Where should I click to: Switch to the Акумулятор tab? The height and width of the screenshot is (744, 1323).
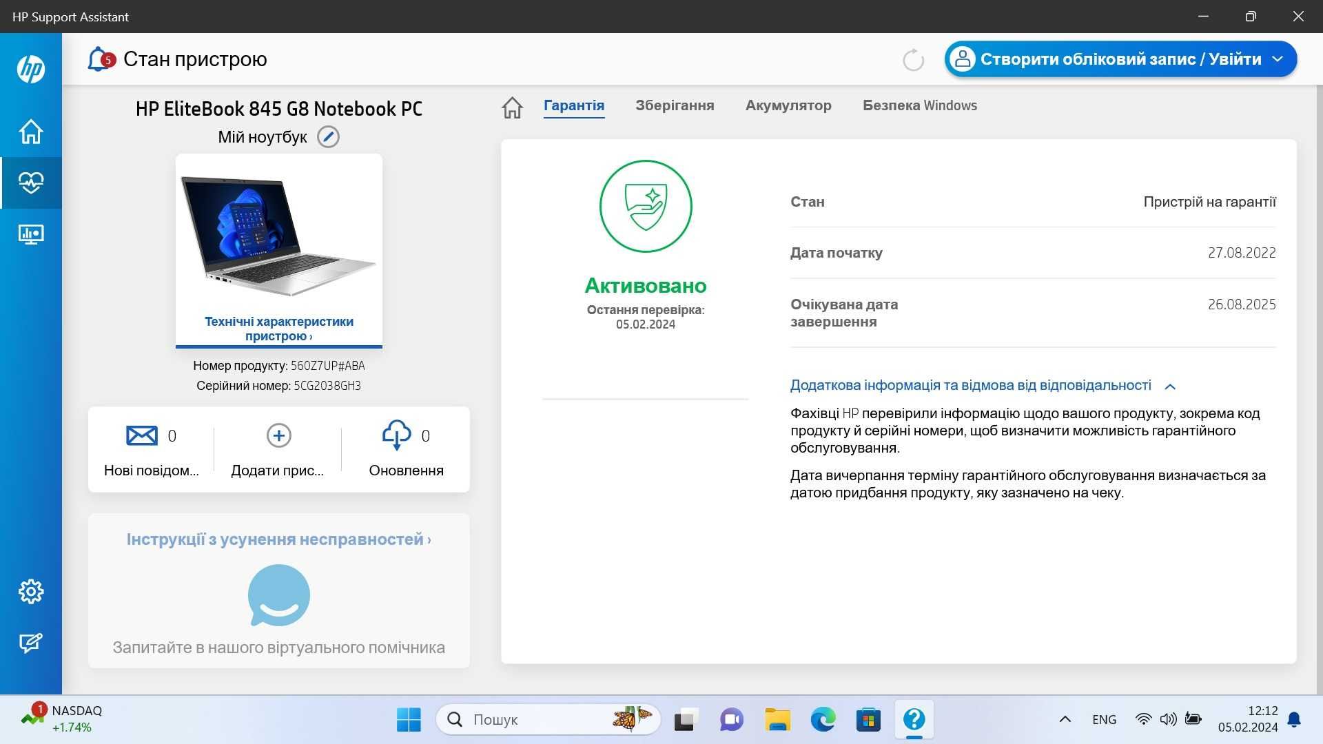[788, 105]
